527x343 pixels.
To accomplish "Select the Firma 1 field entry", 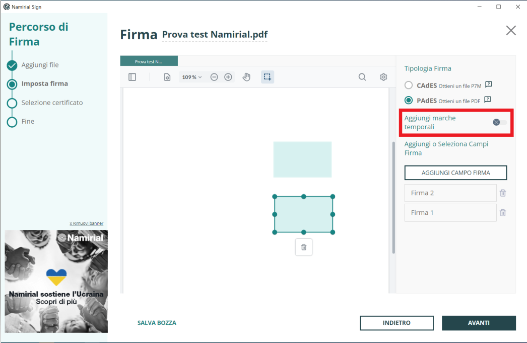I will point(450,212).
